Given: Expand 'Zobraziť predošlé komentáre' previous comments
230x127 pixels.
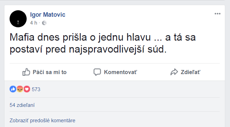Looking at the screenshot, I should (42, 121).
